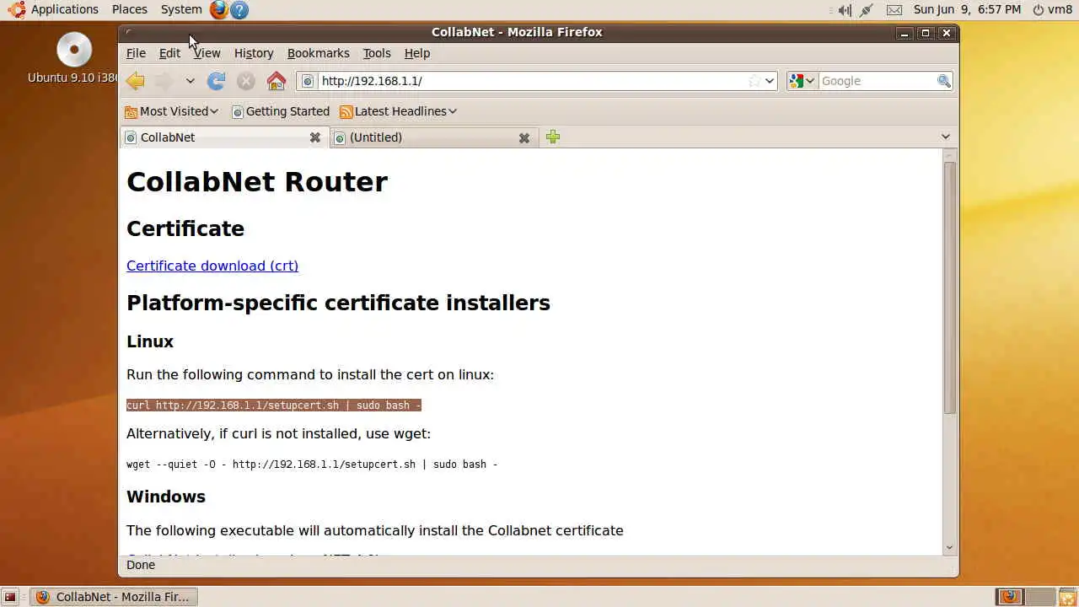Viewport: 1079px width, 607px height.
Task: Open the list all tabs dropdown
Action: coord(946,137)
